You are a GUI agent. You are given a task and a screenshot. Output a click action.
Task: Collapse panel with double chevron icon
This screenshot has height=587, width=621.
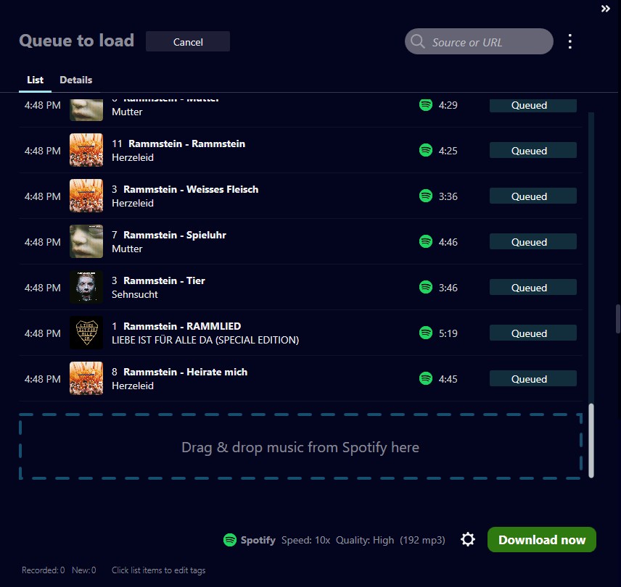605,9
